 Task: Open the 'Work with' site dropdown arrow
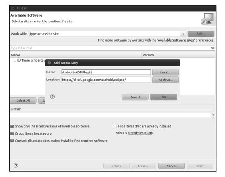click(183, 34)
